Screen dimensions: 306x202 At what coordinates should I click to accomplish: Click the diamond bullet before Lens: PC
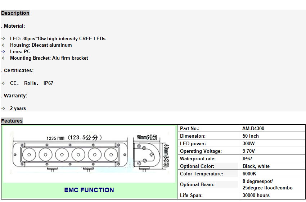[3, 51]
